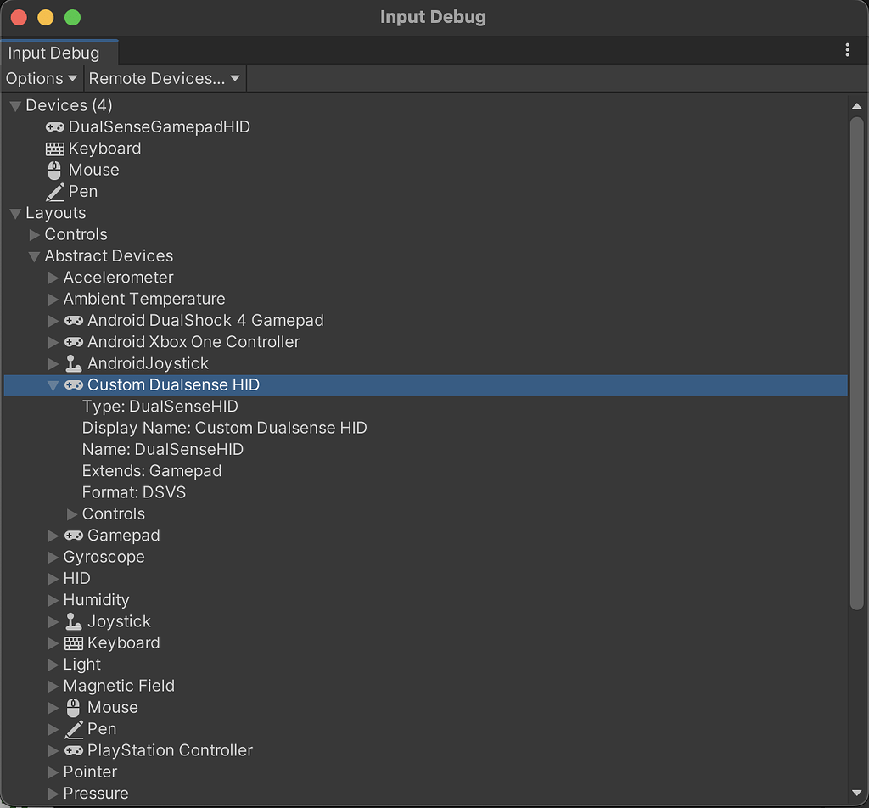The image size is (869, 808).
Task: Select the Keyboard device icon under Devices
Action: pyautogui.click(x=54, y=148)
